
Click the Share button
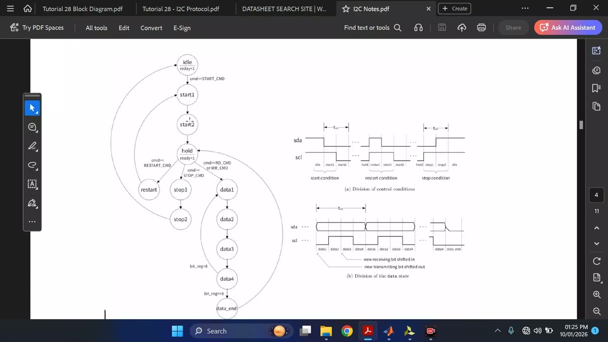click(x=513, y=28)
